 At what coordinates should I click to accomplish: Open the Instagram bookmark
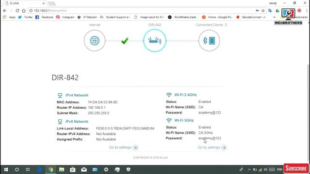pyautogui.click(x=65, y=17)
